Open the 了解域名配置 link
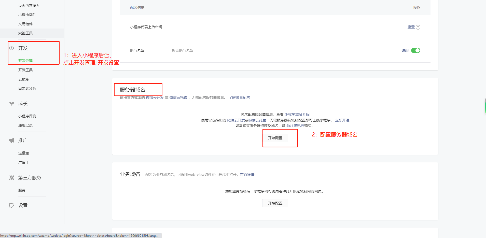Viewport: 486px width, 238px height. coord(239,97)
